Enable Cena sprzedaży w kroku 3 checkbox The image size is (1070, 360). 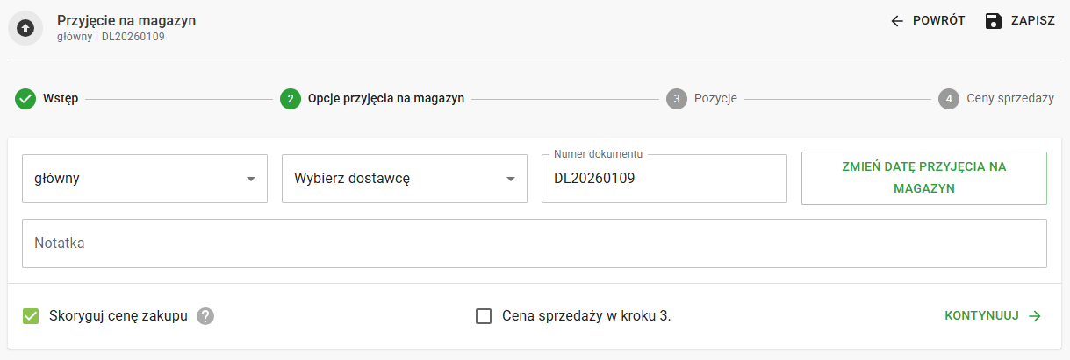(484, 316)
